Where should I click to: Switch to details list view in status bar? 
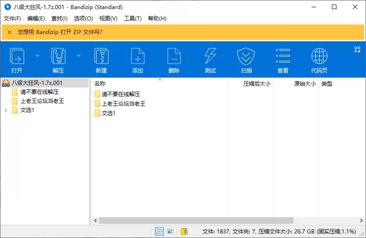(x=159, y=232)
